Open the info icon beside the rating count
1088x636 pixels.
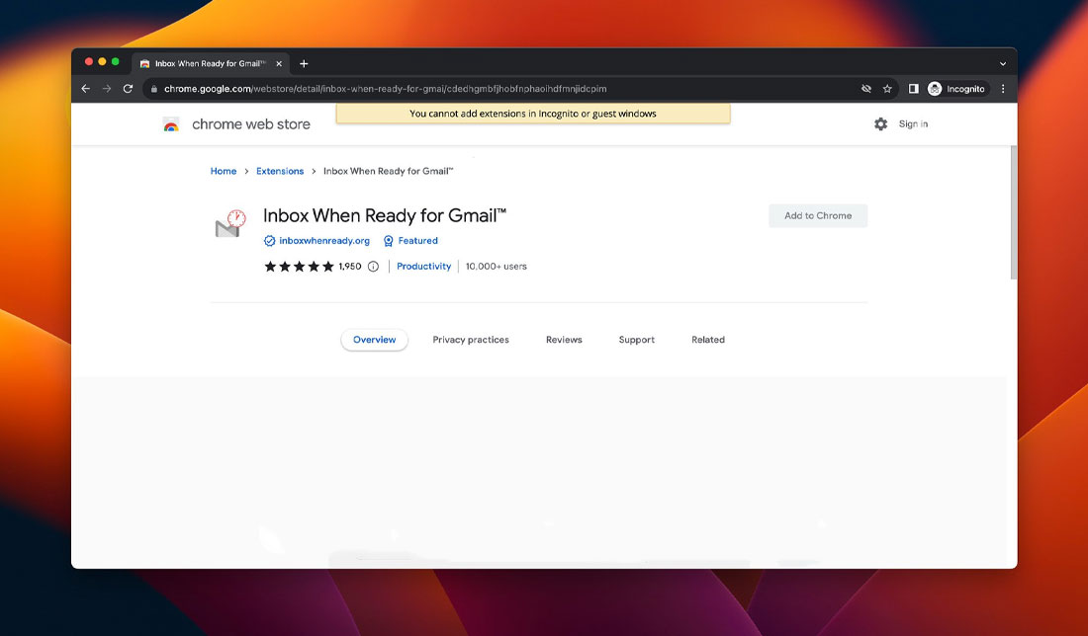(372, 266)
